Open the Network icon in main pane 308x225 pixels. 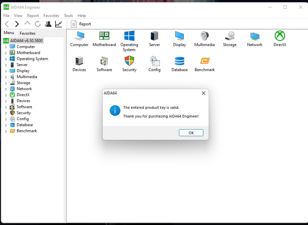[255, 36]
